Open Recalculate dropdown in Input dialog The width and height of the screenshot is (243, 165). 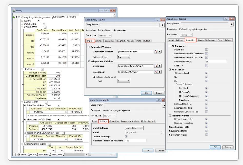coord(105,36)
